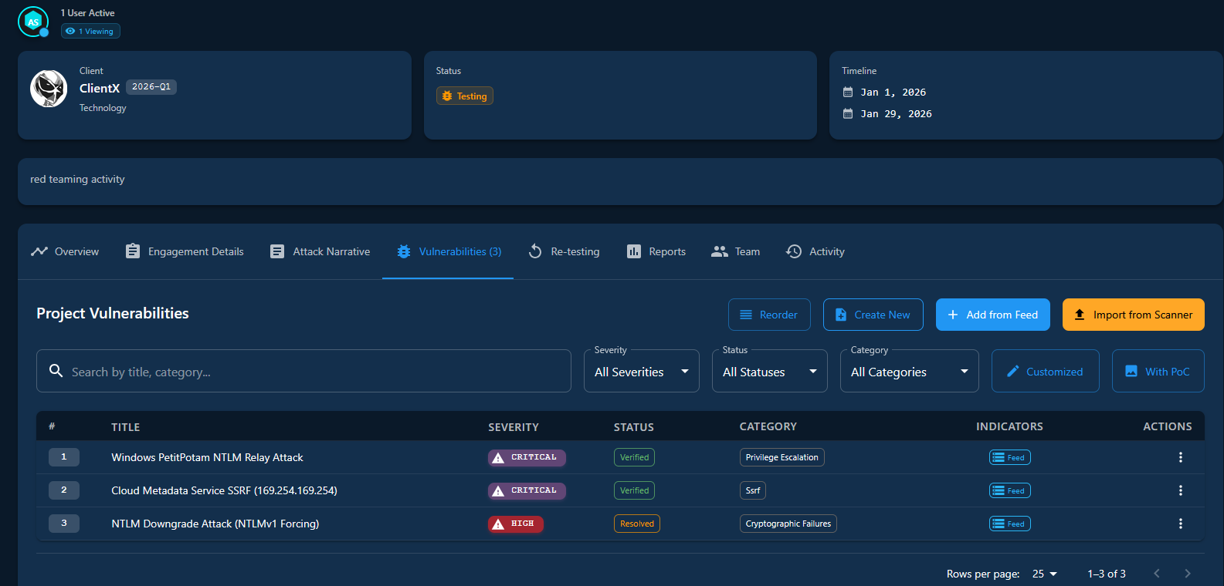Focus the search by title field
The image size is (1224, 586).
click(x=303, y=371)
